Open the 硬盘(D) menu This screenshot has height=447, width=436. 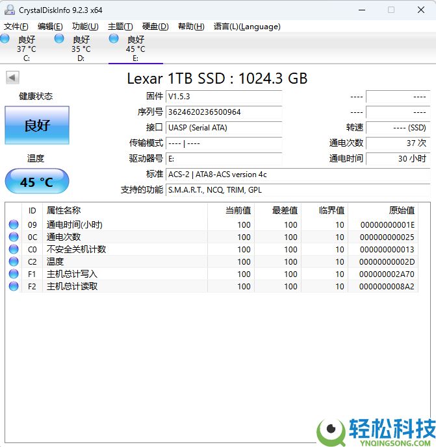point(155,27)
